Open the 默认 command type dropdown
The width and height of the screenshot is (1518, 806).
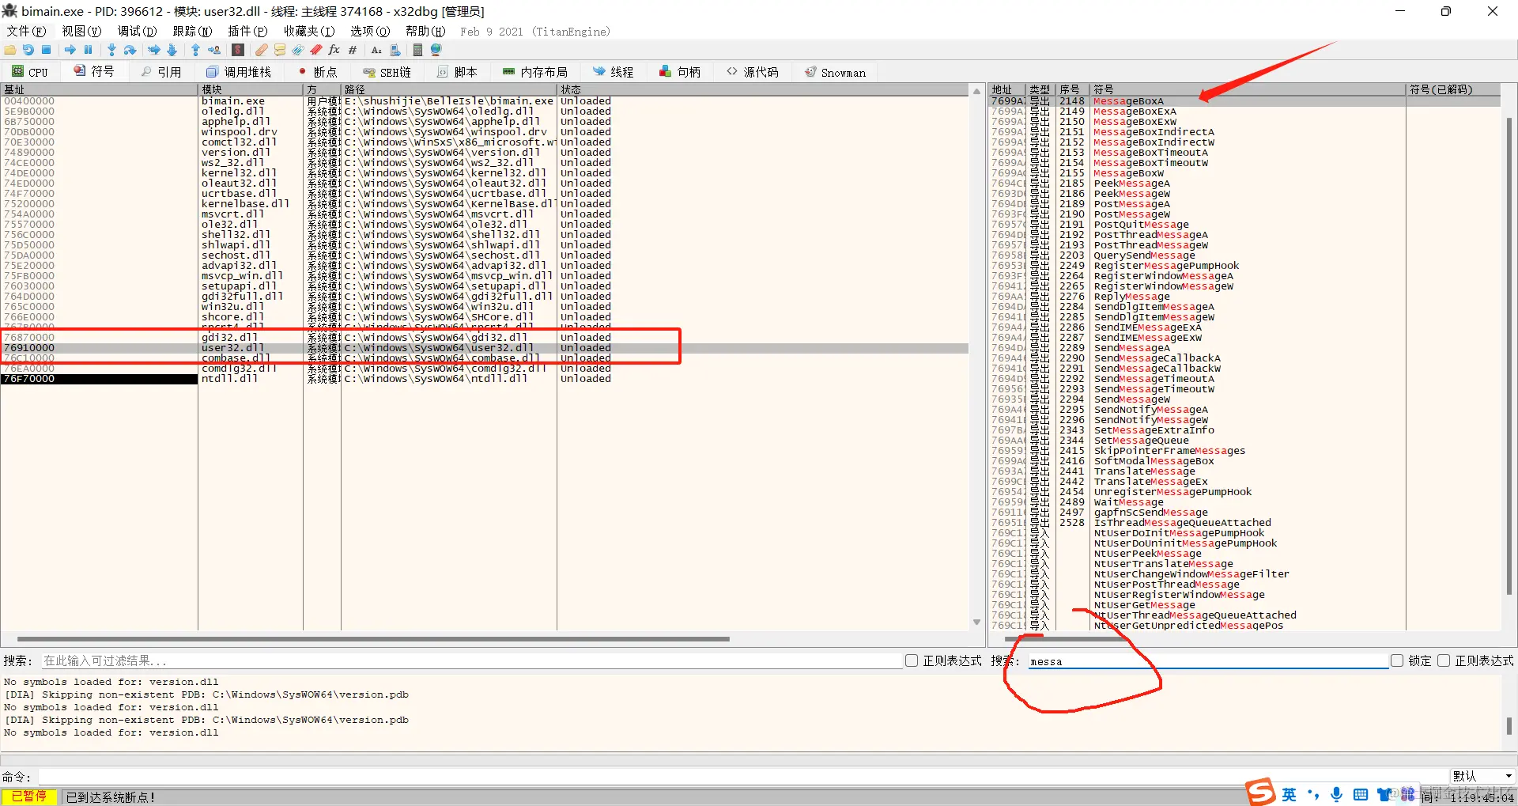(1482, 776)
